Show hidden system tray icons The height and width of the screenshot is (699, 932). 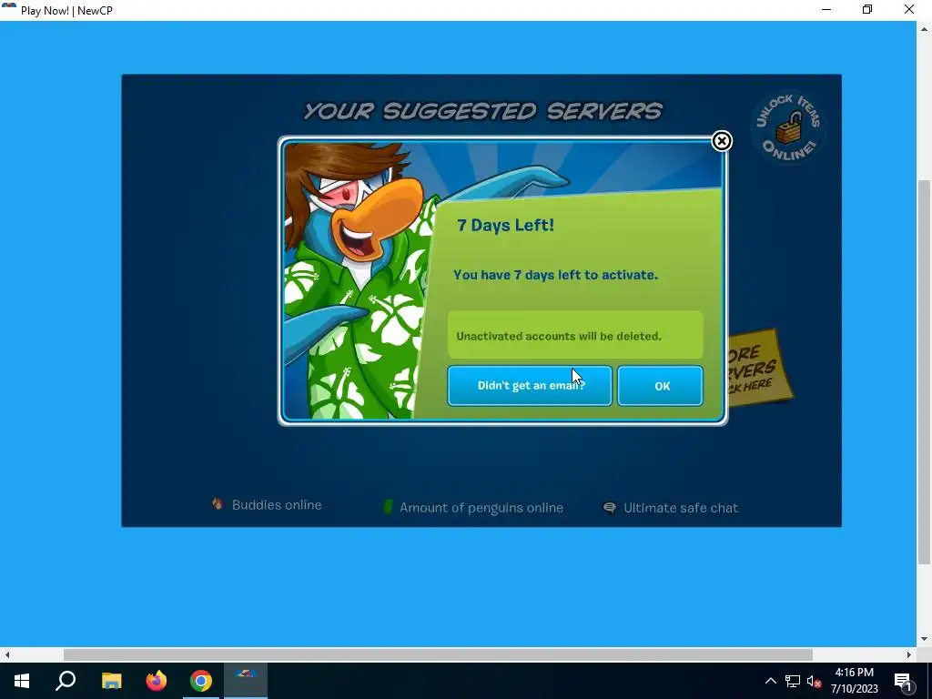tap(770, 681)
